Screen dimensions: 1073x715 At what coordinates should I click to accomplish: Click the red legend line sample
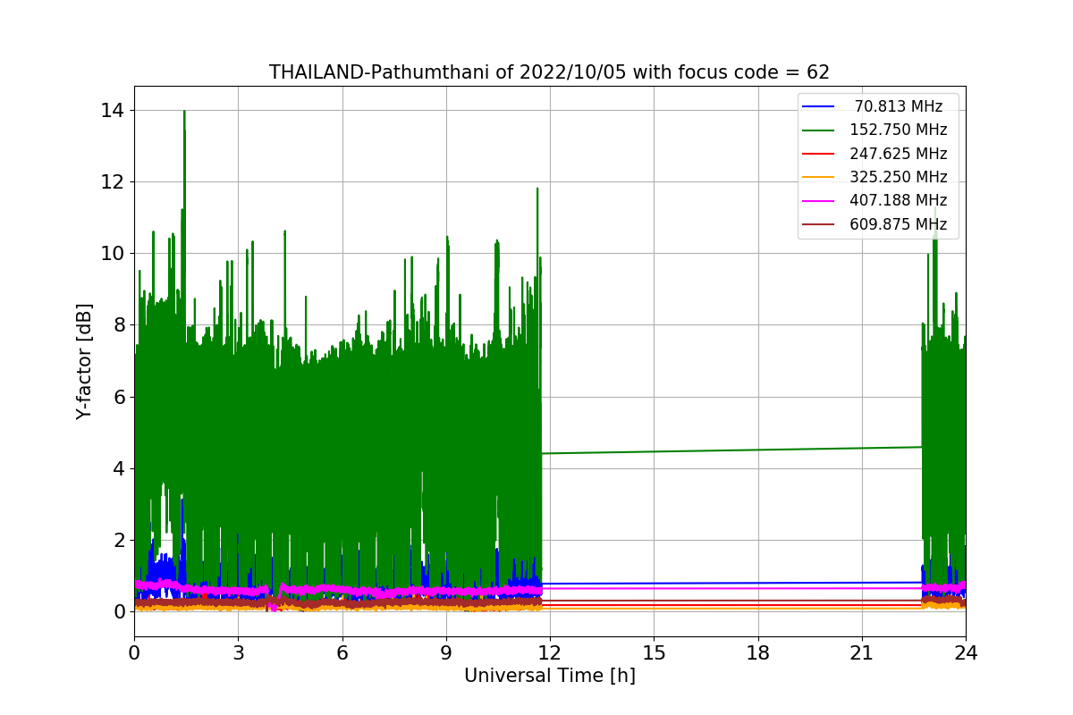[818, 155]
